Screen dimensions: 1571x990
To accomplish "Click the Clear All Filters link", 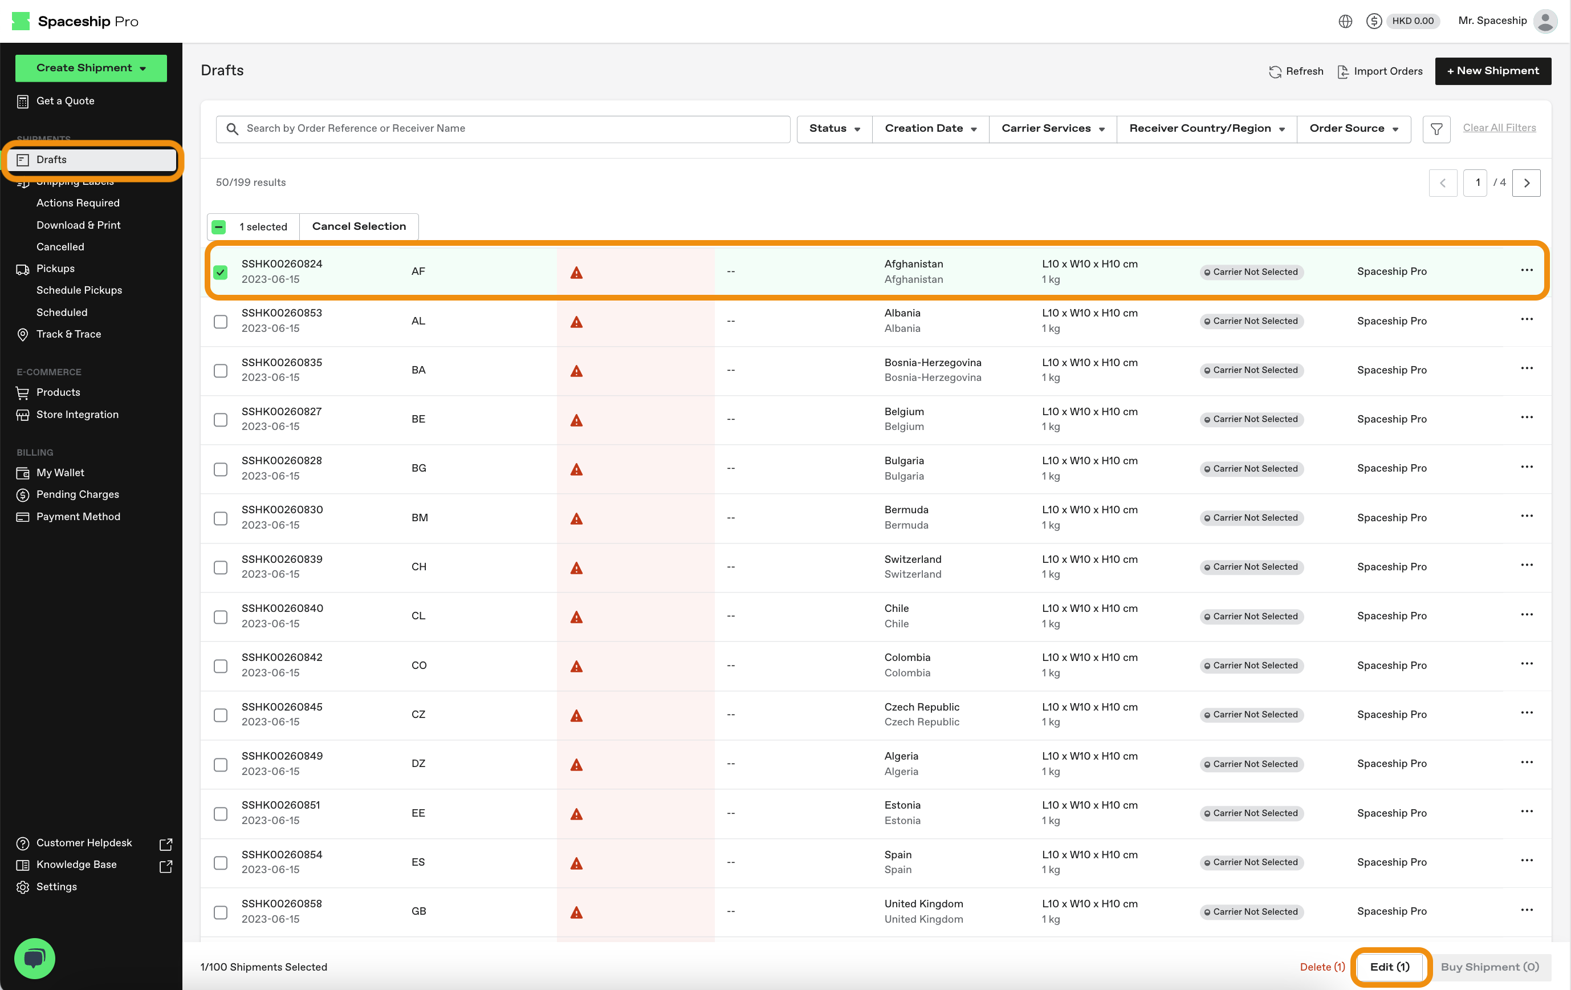I will pyautogui.click(x=1499, y=128).
